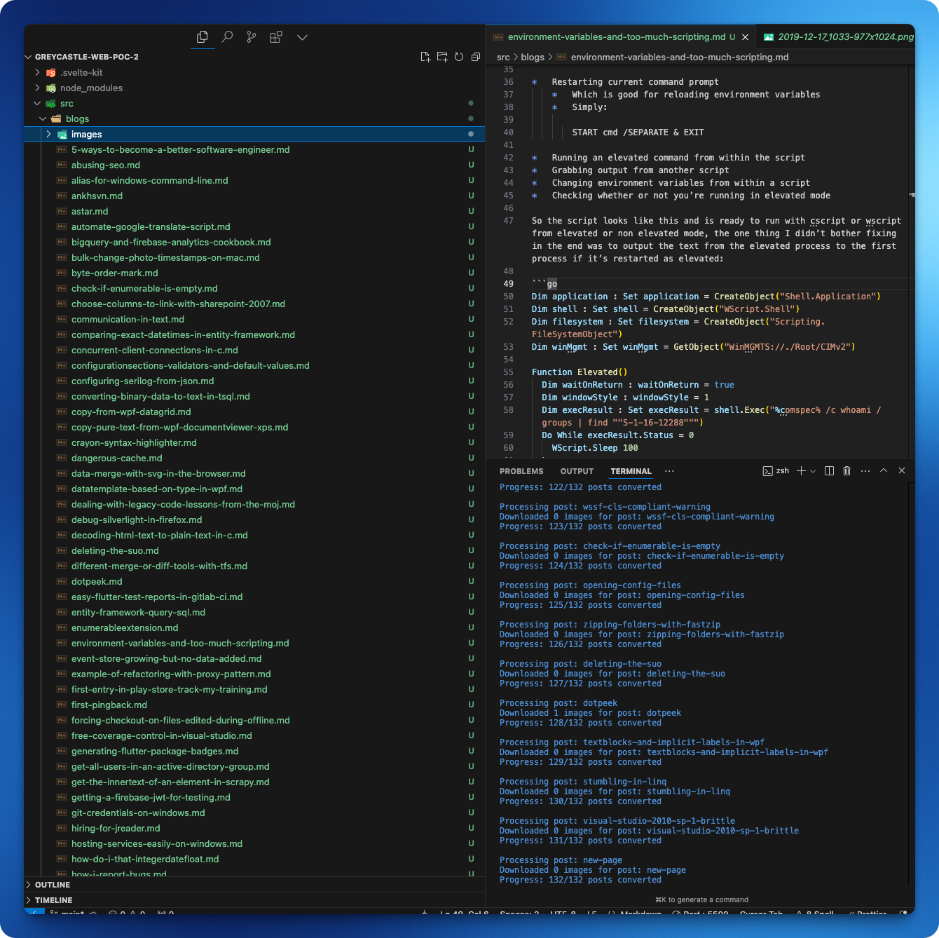
Task: Place cursor on line number 49
Action: coord(508,284)
